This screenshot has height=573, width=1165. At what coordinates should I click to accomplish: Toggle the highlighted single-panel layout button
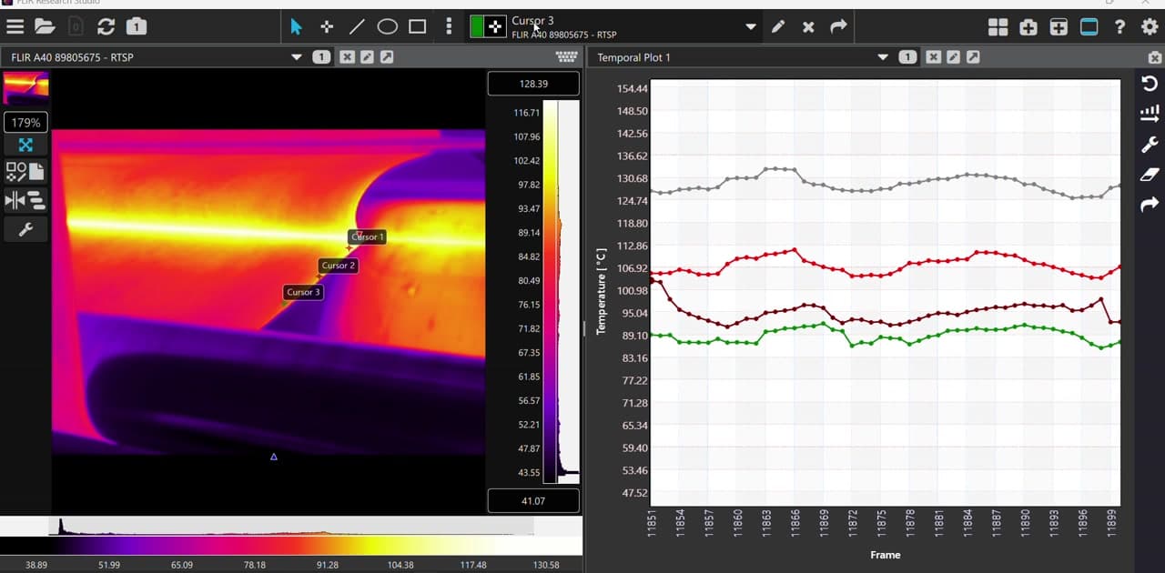[x=1089, y=27]
